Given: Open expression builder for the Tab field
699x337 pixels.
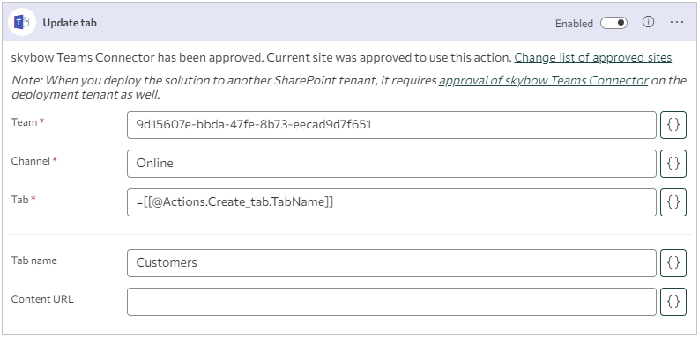Looking at the screenshot, I should point(673,202).
